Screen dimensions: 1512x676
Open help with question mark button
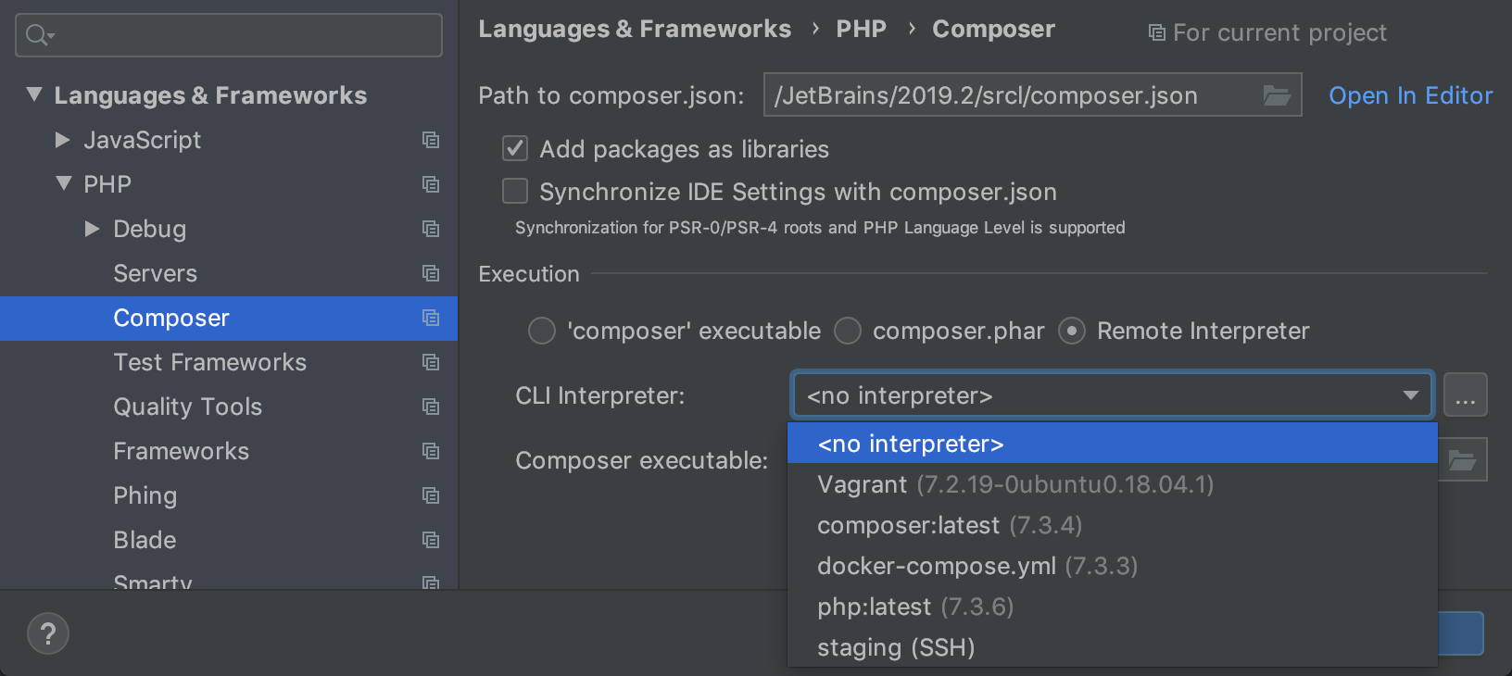[x=48, y=634]
